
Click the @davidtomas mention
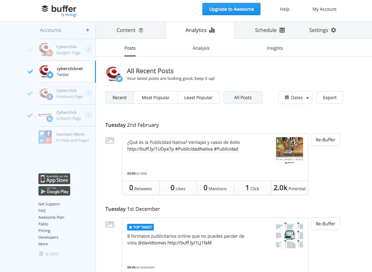pyautogui.click(x=152, y=243)
